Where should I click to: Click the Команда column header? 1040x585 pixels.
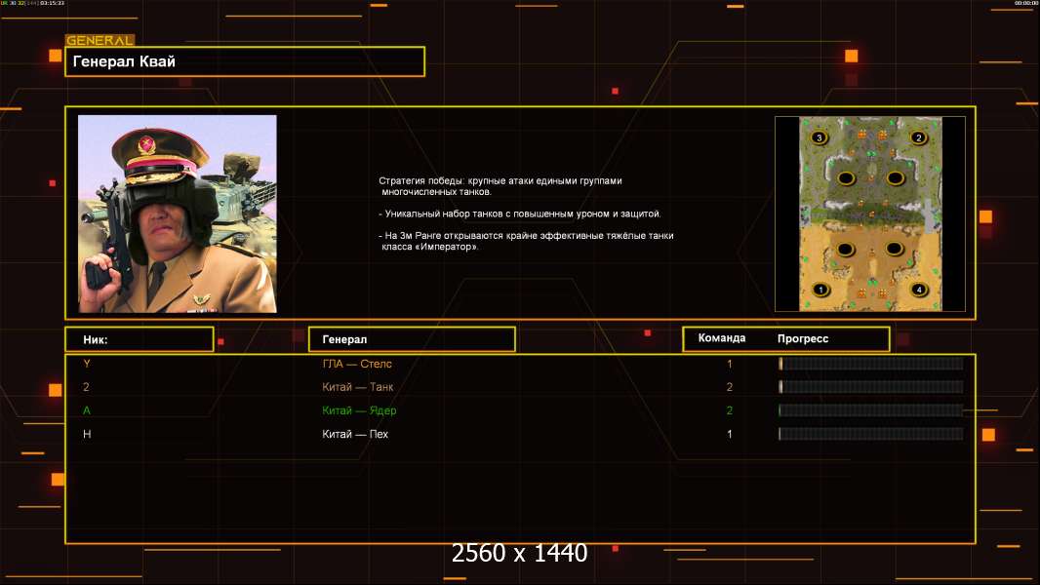click(x=722, y=338)
